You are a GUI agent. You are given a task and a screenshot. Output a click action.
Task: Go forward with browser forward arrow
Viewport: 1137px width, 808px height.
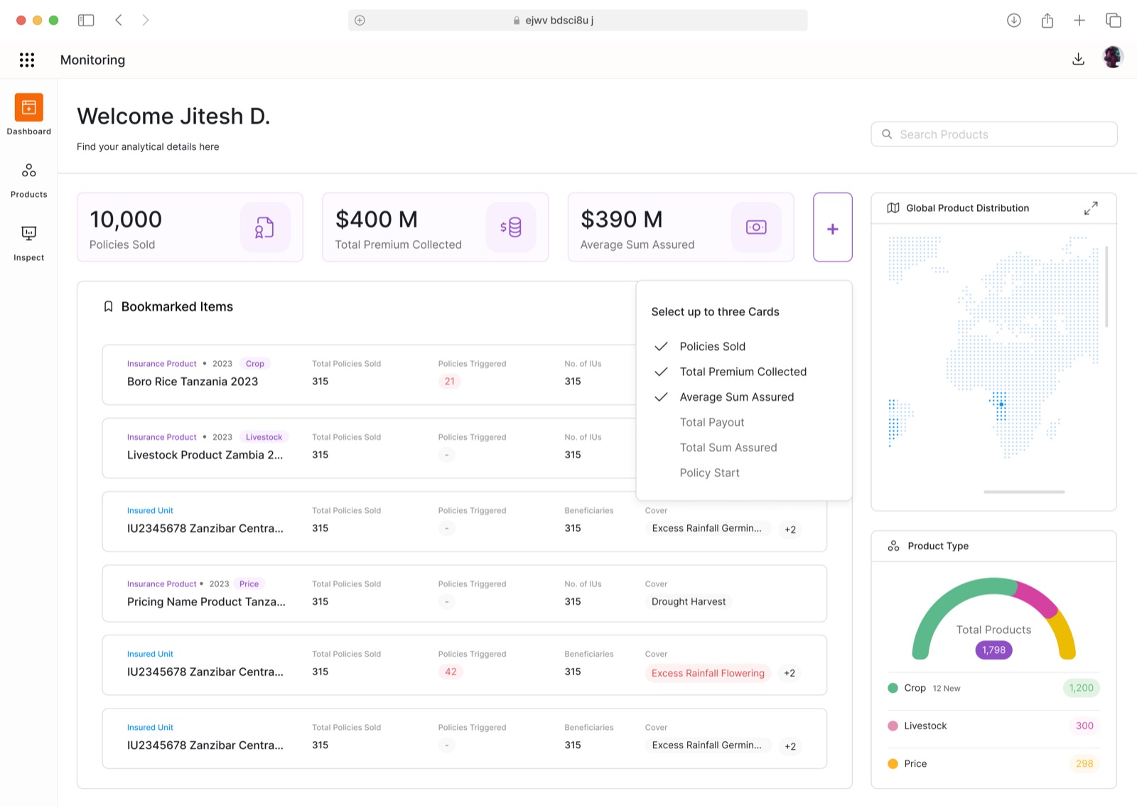click(146, 20)
